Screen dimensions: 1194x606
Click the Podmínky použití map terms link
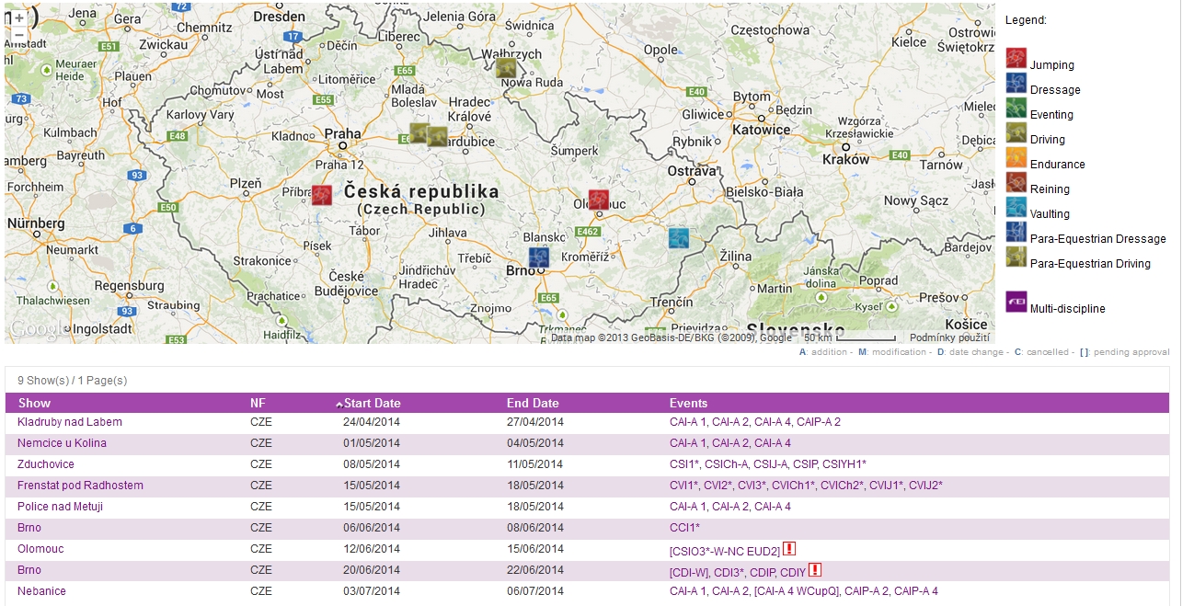click(x=950, y=337)
